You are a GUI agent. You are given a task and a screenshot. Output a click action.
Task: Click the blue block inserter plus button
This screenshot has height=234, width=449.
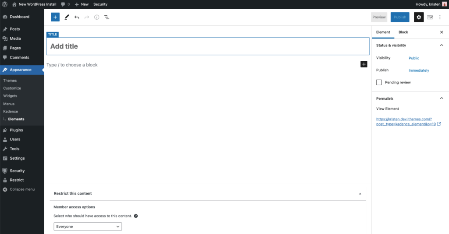point(55,17)
